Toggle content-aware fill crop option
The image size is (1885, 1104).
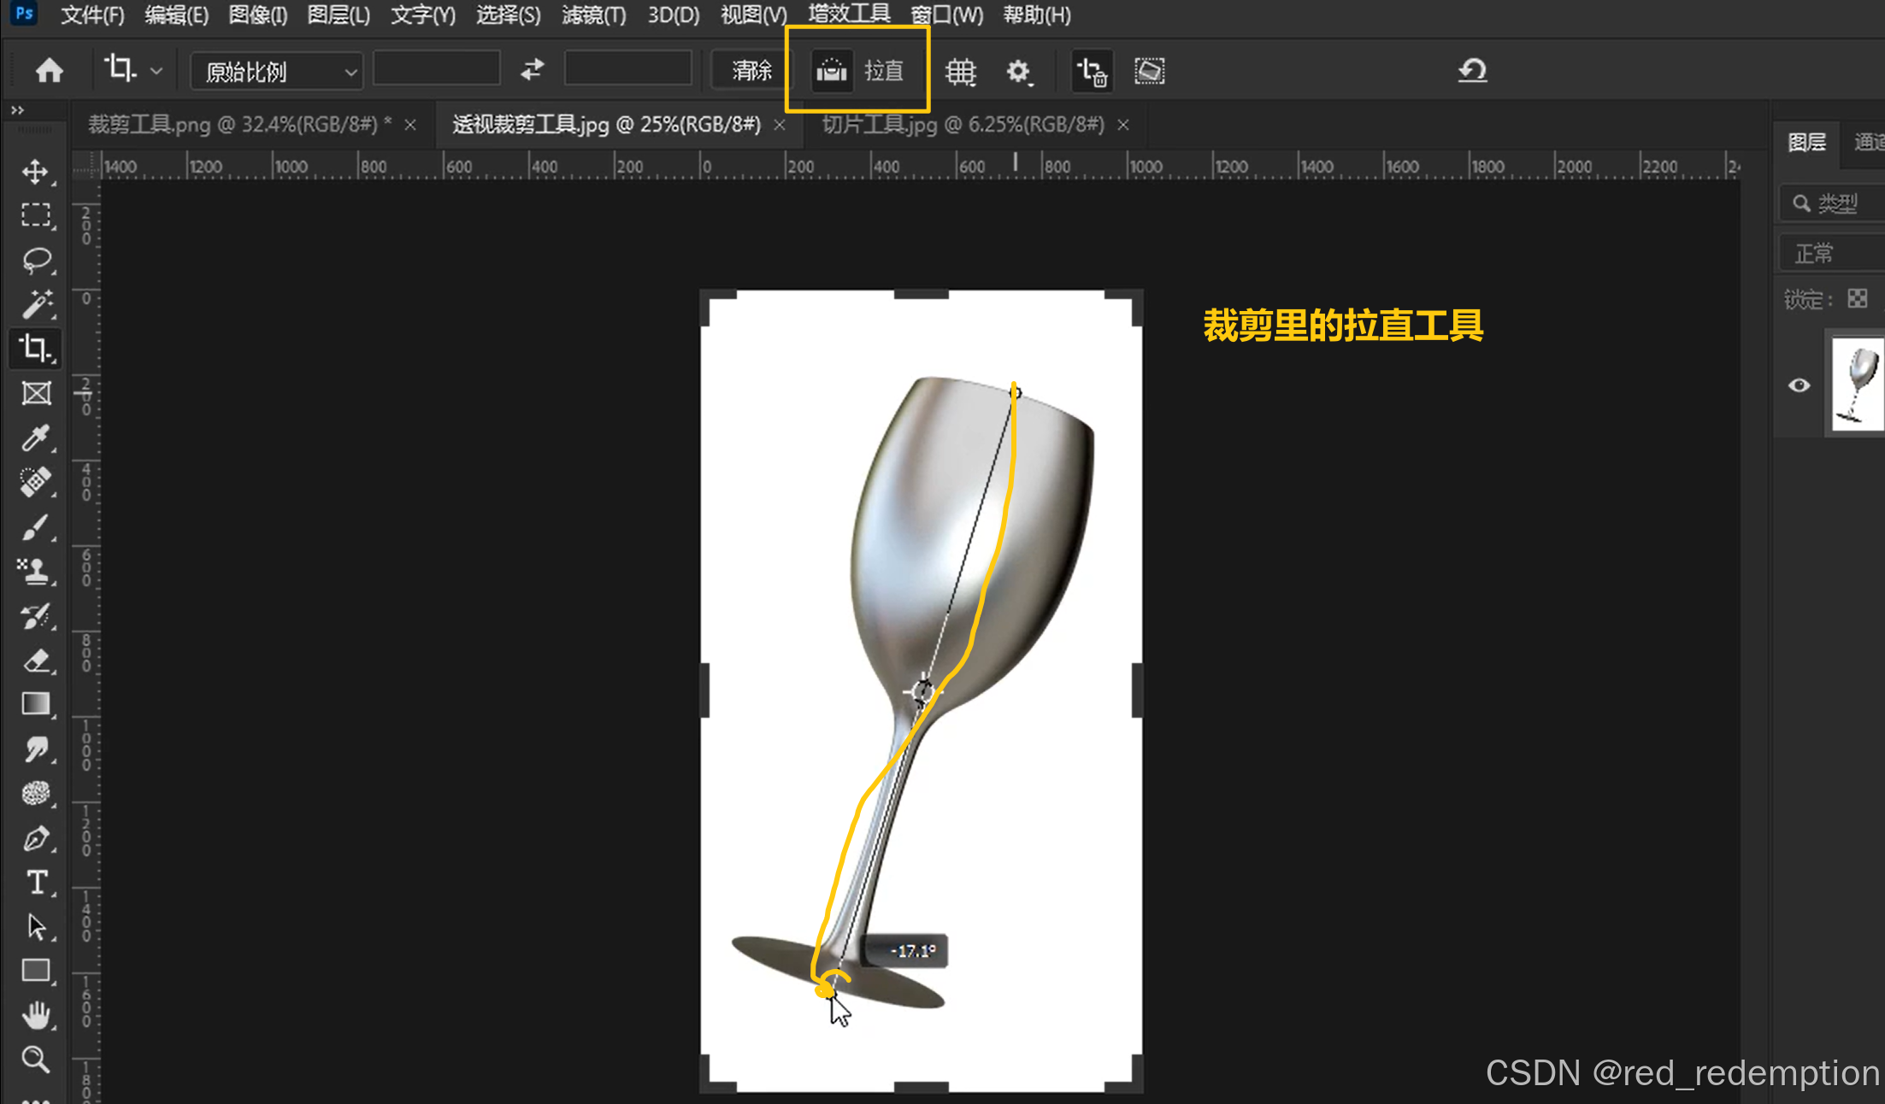click(1149, 71)
